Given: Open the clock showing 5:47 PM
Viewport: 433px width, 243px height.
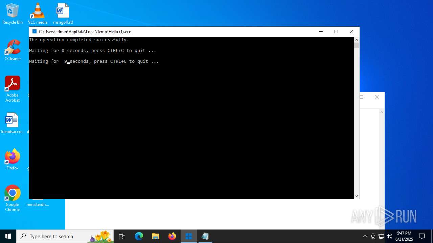Looking at the screenshot, I should pos(404,236).
